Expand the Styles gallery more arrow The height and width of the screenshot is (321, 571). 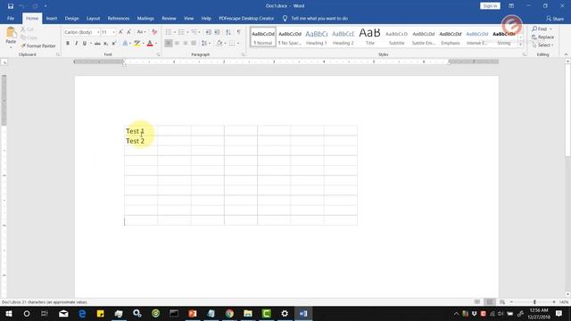(x=520, y=44)
